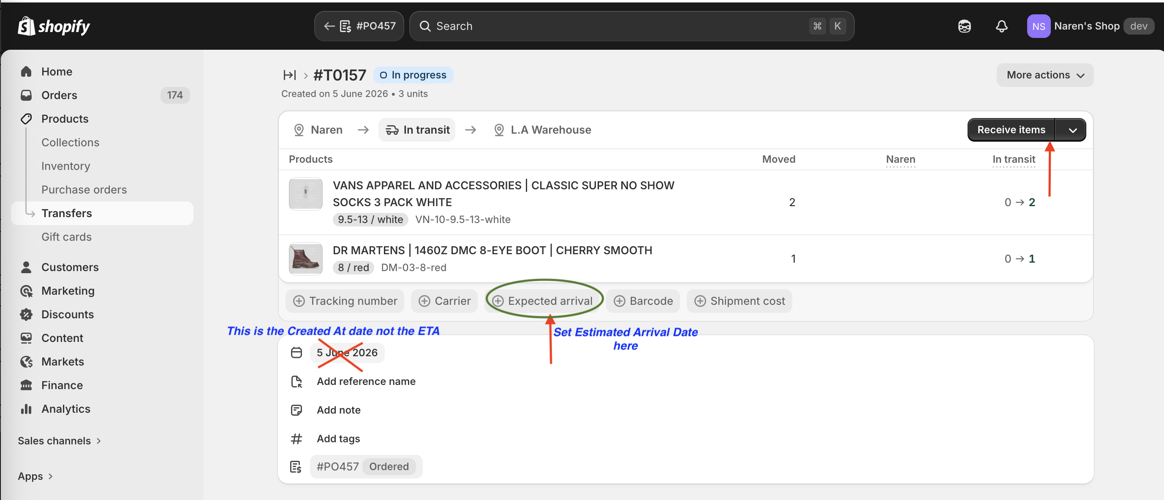
Task: Add Shipment cost
Action: (739, 301)
